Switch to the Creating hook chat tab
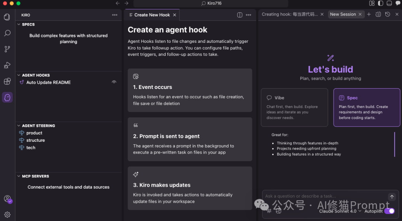Viewport: 402px width, 221px height. 290,15
